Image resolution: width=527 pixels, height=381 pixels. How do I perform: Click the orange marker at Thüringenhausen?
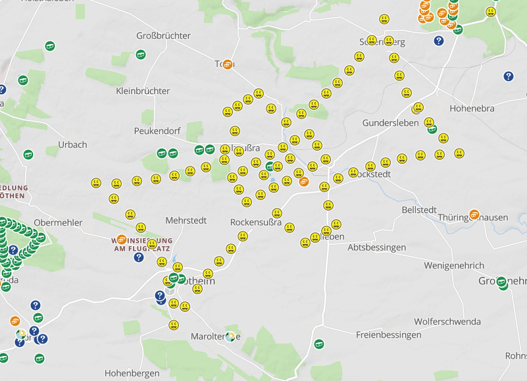click(474, 215)
